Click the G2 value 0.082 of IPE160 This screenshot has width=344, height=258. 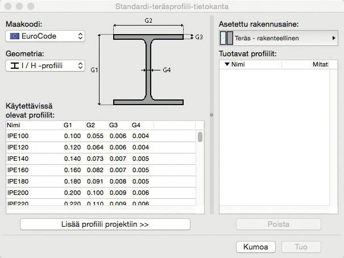95,170
